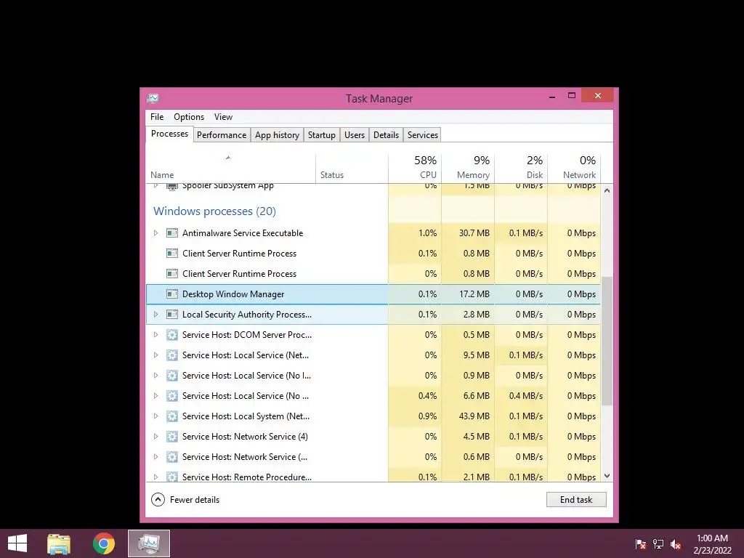Sort by the CPU column header
Image resolution: width=744 pixels, height=558 pixels.
(415, 168)
